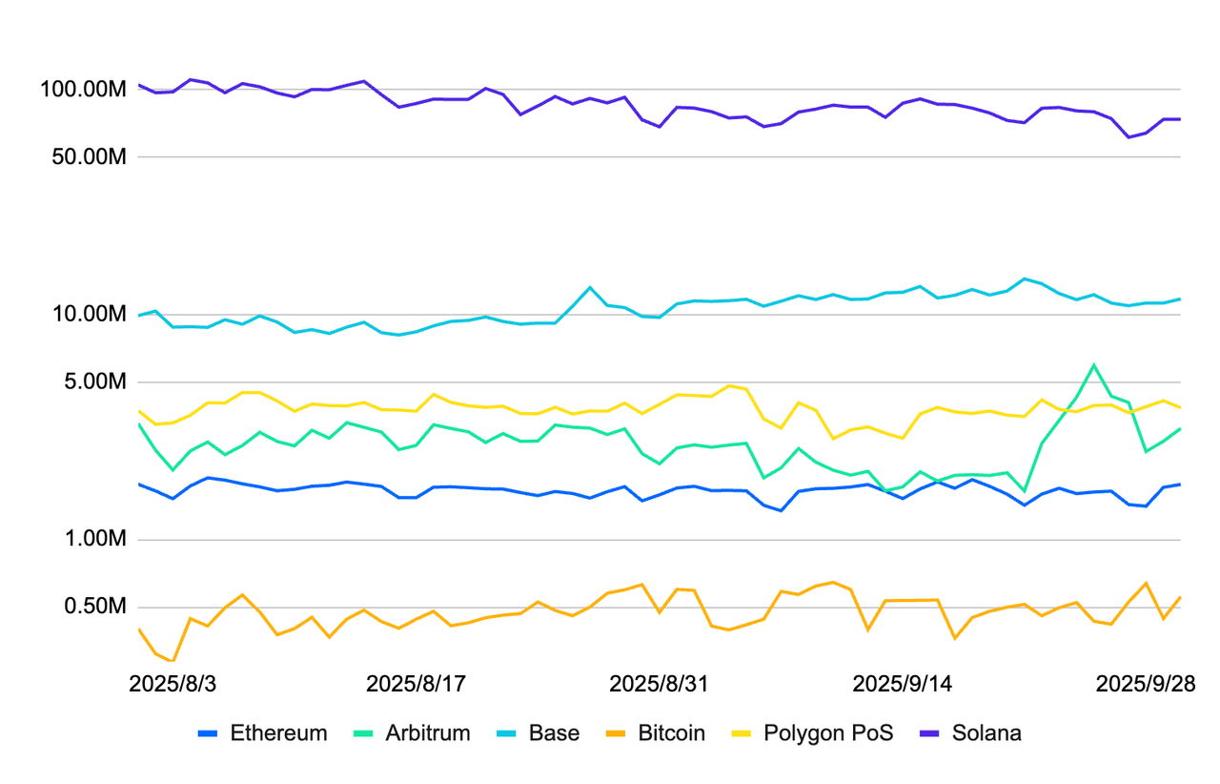Select the 2025/8/31 date tick label

coord(659,684)
